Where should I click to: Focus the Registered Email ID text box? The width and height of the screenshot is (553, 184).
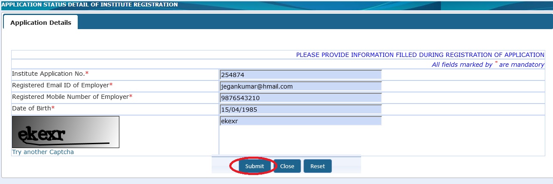pyautogui.click(x=300, y=86)
